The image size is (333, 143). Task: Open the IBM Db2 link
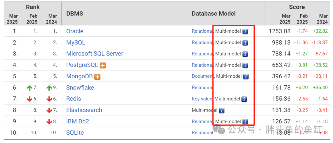(x=77, y=121)
